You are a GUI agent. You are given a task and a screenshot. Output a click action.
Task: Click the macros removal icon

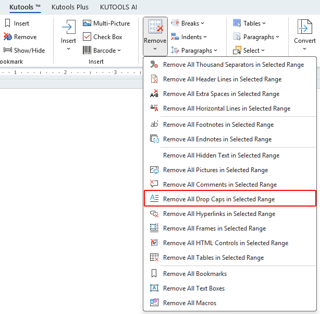[x=154, y=303]
